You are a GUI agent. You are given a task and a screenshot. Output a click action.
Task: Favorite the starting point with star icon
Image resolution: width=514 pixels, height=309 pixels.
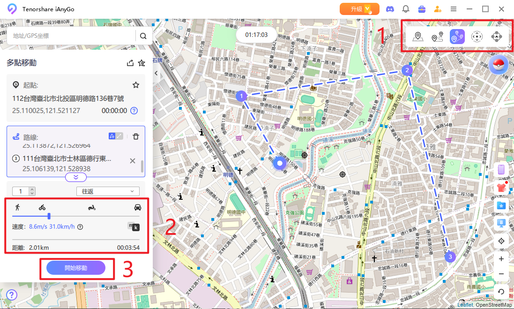pos(136,85)
